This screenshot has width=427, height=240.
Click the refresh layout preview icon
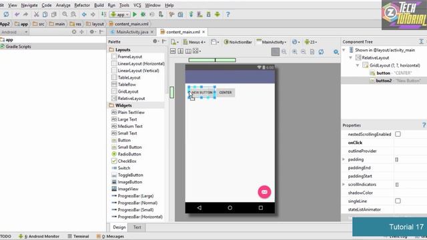pos(322,52)
